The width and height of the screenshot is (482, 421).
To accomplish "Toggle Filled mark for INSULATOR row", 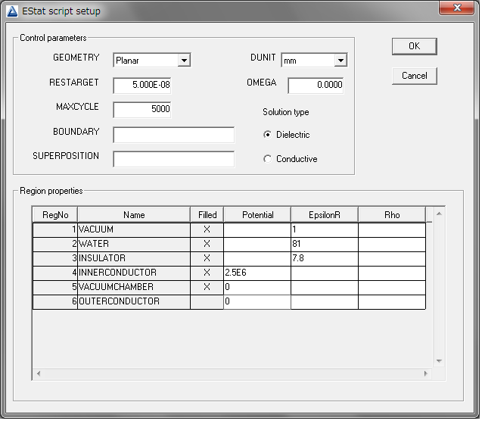I will (x=207, y=258).
